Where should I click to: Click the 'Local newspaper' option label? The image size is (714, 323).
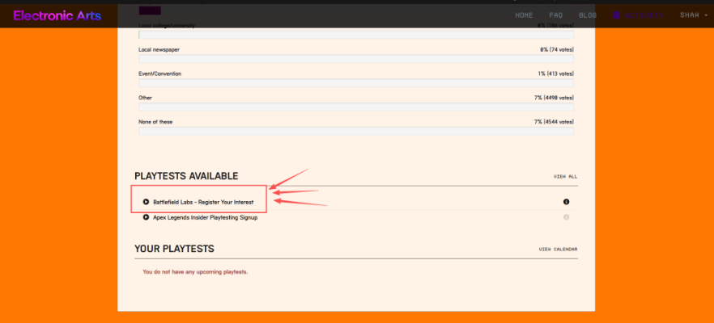click(159, 49)
